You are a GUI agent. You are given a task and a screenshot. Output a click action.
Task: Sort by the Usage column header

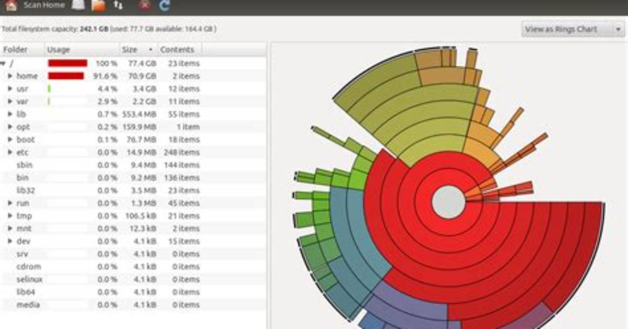click(x=82, y=50)
